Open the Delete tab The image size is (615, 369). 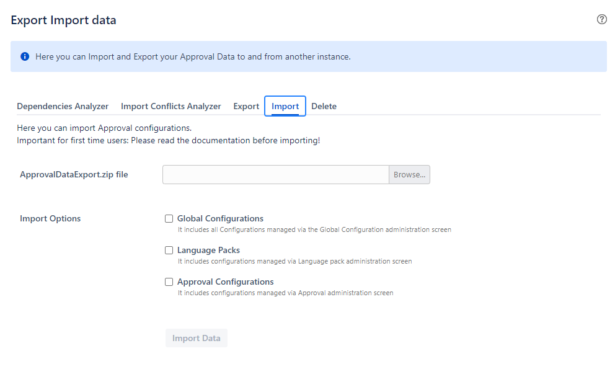click(324, 107)
